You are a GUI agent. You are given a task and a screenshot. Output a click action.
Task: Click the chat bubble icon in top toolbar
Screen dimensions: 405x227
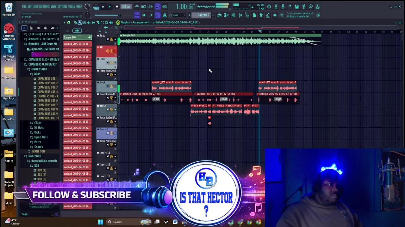311,7
